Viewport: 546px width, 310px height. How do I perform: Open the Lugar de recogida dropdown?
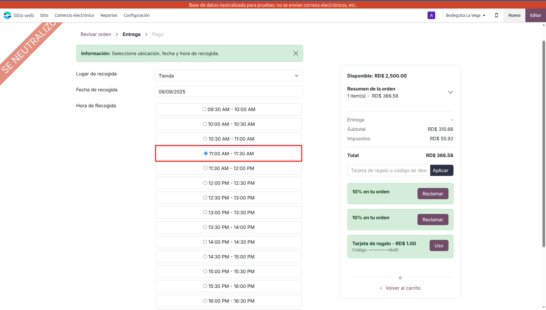tap(228, 76)
